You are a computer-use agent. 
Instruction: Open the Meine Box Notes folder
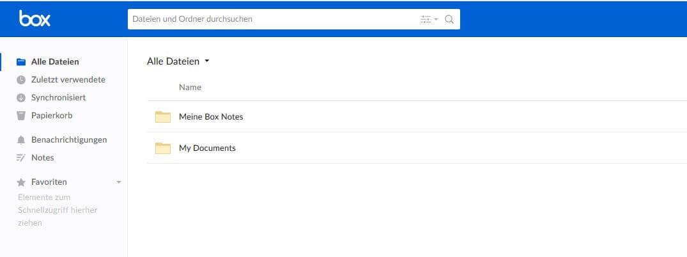click(211, 117)
